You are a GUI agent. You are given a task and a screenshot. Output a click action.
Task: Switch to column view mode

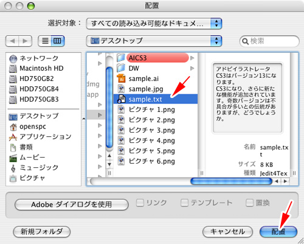58,41
